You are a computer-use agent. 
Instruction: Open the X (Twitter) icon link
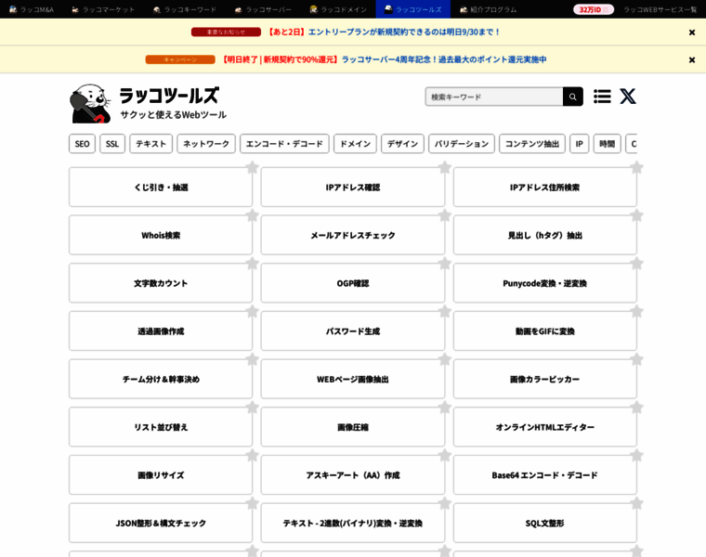pyautogui.click(x=628, y=97)
